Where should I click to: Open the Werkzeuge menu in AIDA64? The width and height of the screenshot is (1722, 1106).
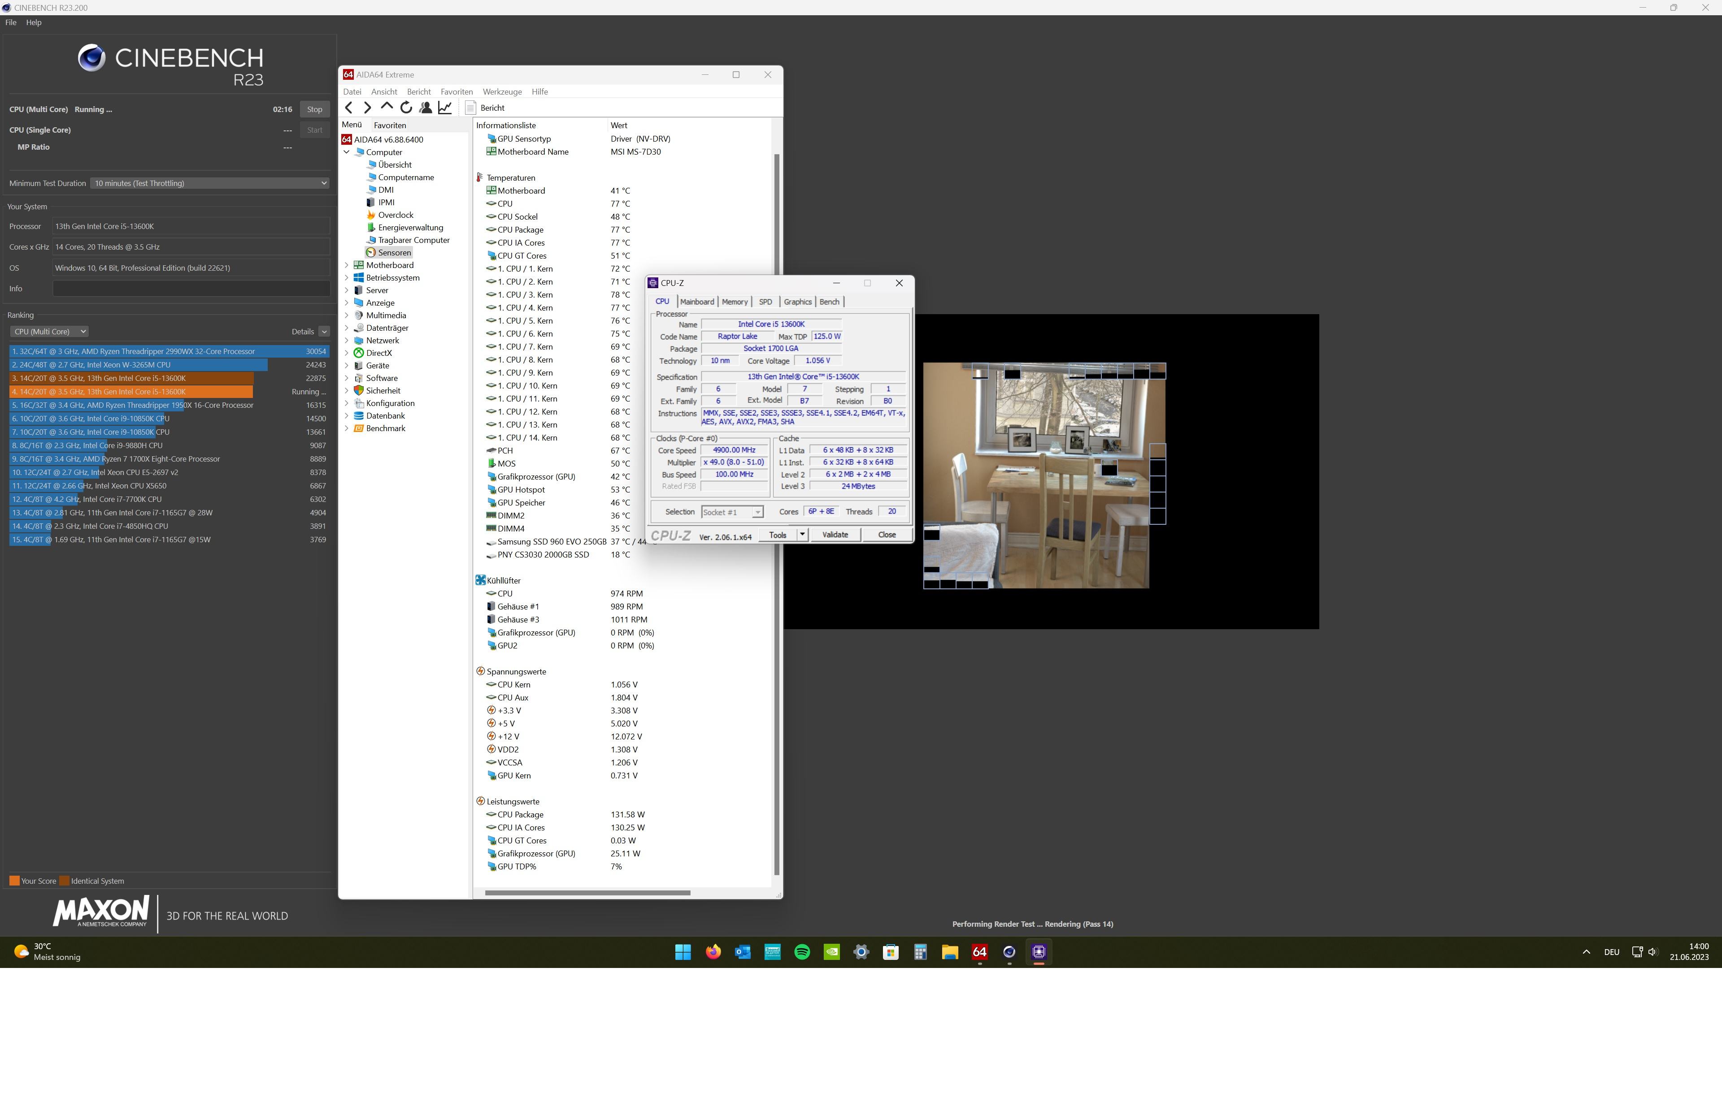502,92
